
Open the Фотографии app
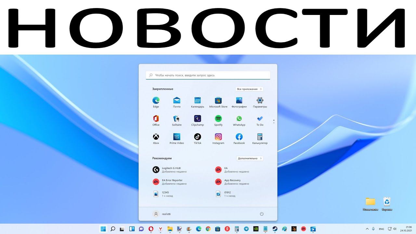tap(239, 102)
